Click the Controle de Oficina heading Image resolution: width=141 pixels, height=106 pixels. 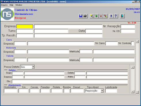[x=26, y=10]
